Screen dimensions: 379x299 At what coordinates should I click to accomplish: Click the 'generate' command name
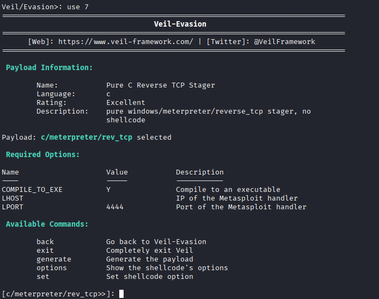click(54, 259)
